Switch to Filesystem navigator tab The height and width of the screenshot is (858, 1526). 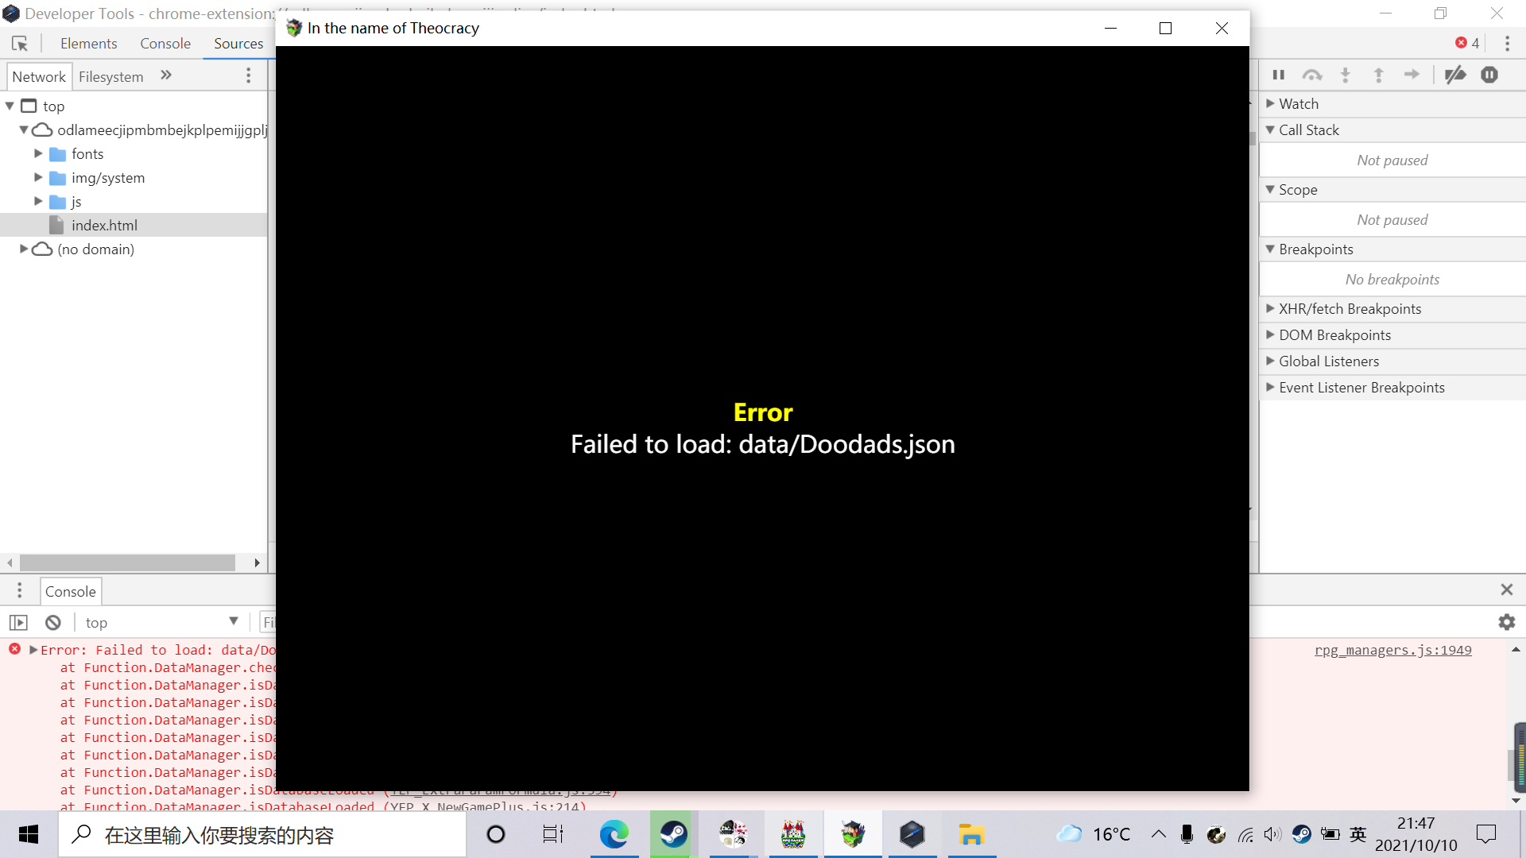pos(111,76)
